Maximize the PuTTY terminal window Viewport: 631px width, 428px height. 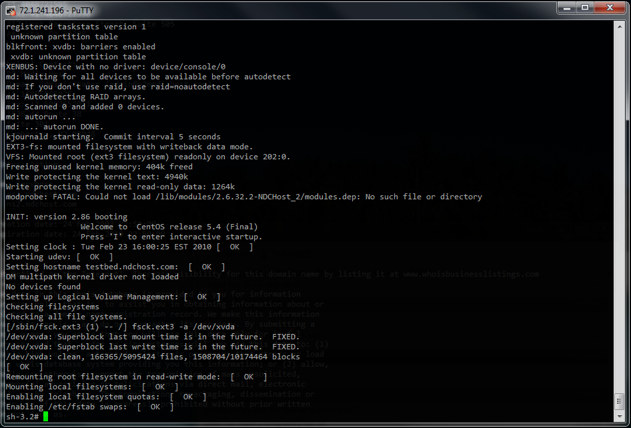pos(585,8)
